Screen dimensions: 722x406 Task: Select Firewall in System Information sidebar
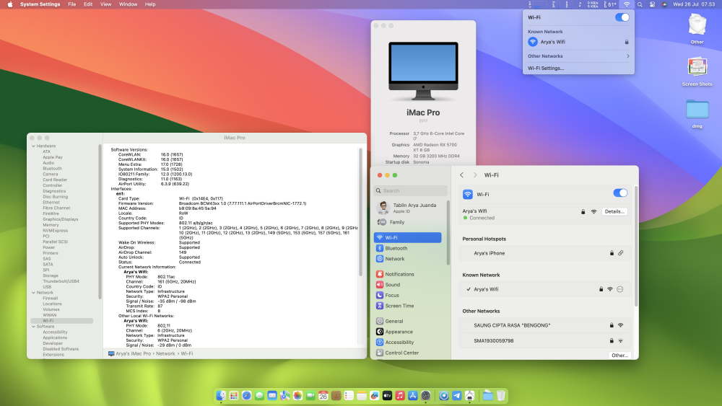[51, 298]
